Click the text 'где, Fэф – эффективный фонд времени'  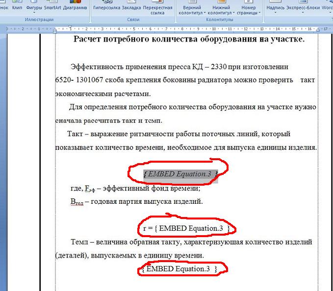pos(135,188)
